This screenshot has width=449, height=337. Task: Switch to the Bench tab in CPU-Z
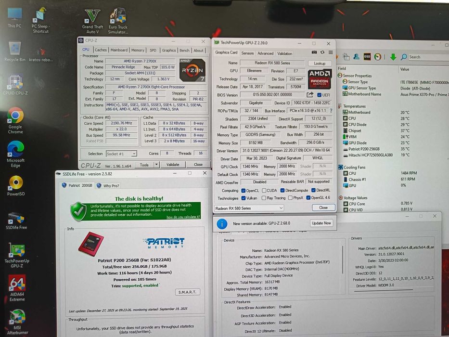point(184,51)
